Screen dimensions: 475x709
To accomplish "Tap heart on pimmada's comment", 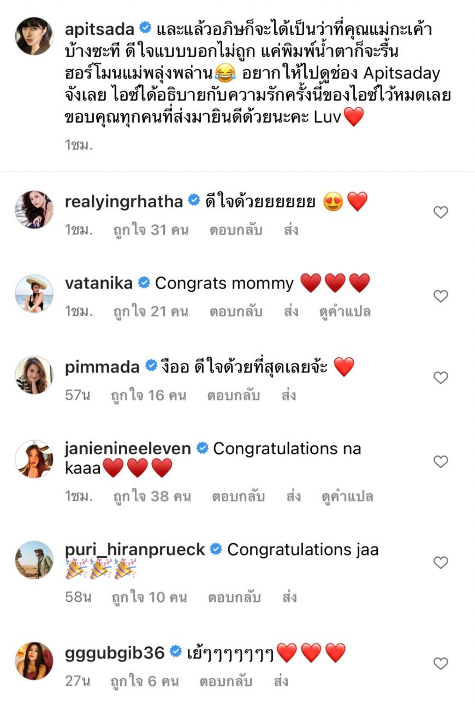I will 440,378.
